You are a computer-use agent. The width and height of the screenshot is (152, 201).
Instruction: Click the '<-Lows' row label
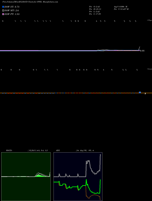tap(150, 69)
